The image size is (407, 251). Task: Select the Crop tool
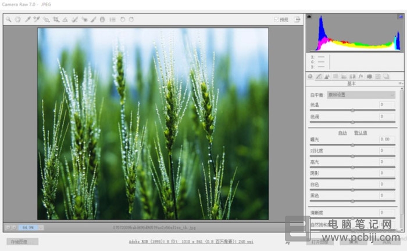(56, 19)
